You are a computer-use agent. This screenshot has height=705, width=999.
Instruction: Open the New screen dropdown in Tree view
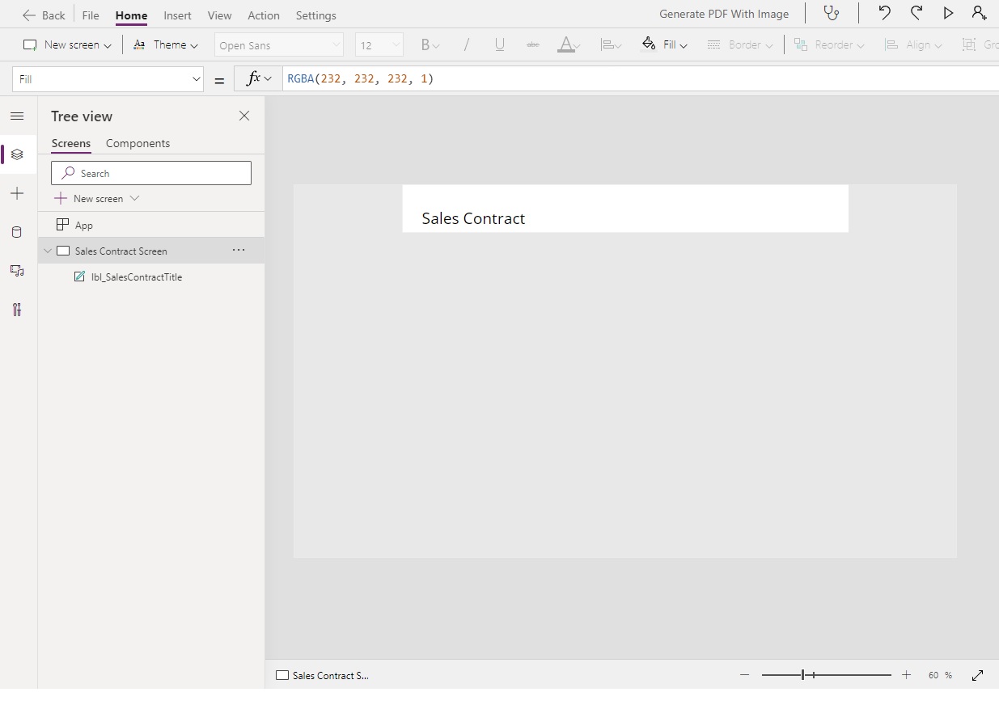pyautogui.click(x=134, y=198)
